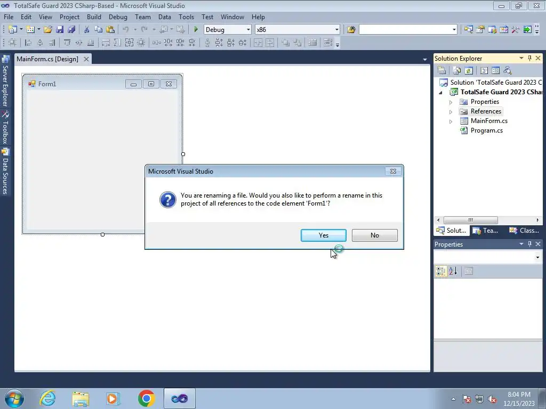
Task: Open the Project menu
Action: 69,17
